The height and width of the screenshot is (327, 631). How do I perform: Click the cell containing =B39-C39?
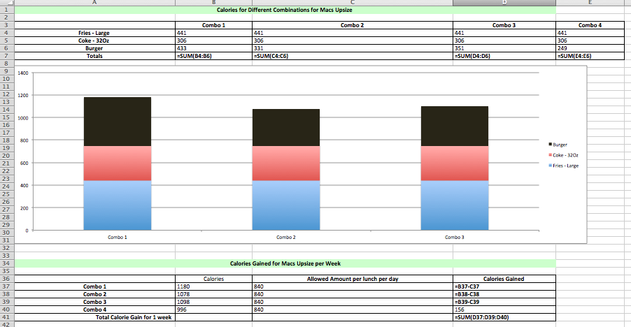[x=504, y=302]
